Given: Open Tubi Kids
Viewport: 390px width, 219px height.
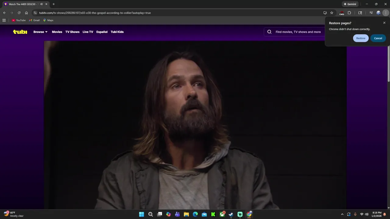Looking at the screenshot, I should [117, 32].
